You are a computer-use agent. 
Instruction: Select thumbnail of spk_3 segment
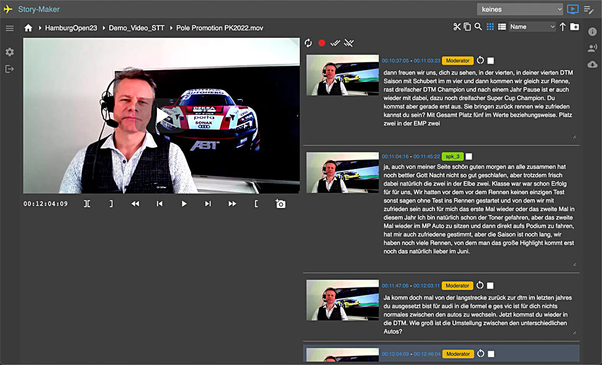[x=343, y=173]
